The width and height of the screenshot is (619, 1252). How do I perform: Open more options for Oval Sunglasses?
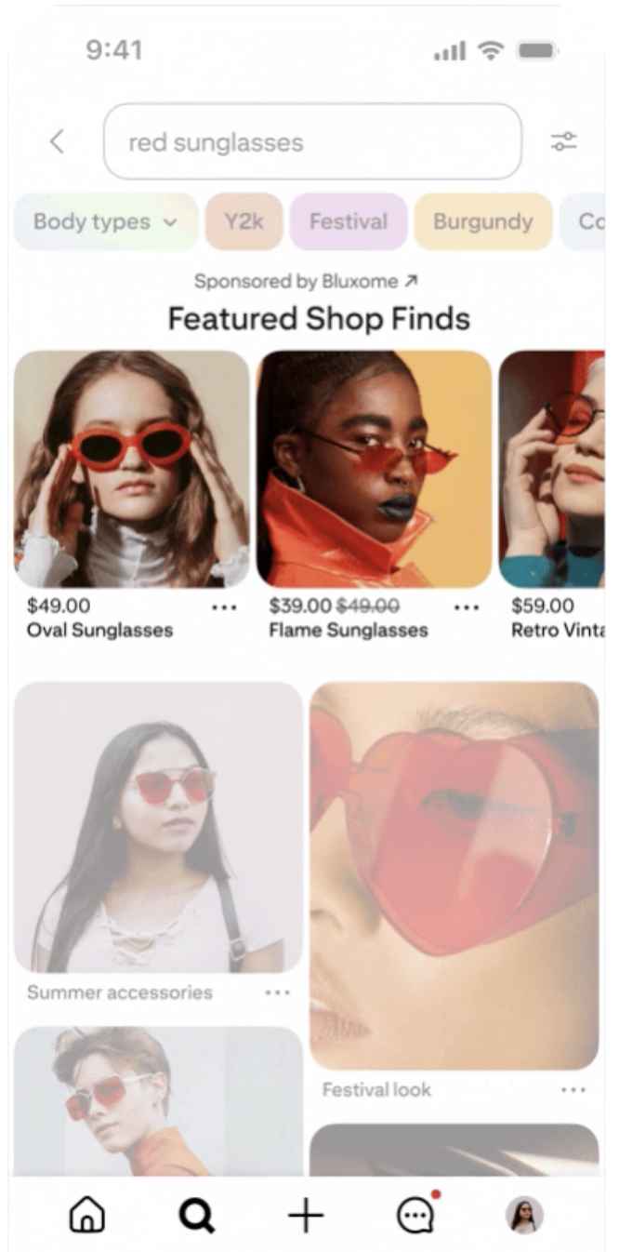tap(224, 607)
